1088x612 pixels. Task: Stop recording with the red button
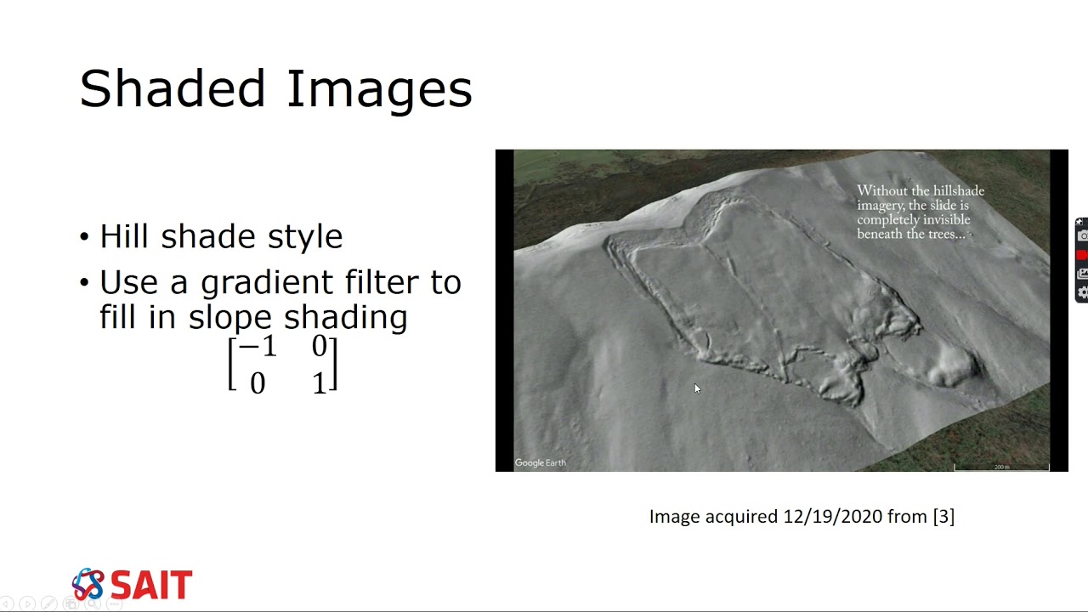1083,255
